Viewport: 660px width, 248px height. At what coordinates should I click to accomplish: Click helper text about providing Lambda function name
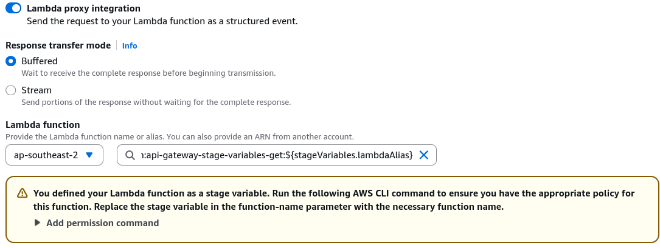click(x=179, y=137)
